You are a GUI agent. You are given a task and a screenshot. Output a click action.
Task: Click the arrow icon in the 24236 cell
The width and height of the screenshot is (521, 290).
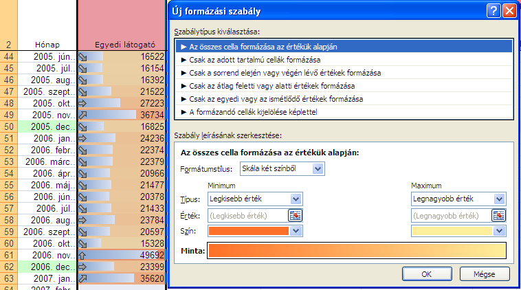coord(82,139)
